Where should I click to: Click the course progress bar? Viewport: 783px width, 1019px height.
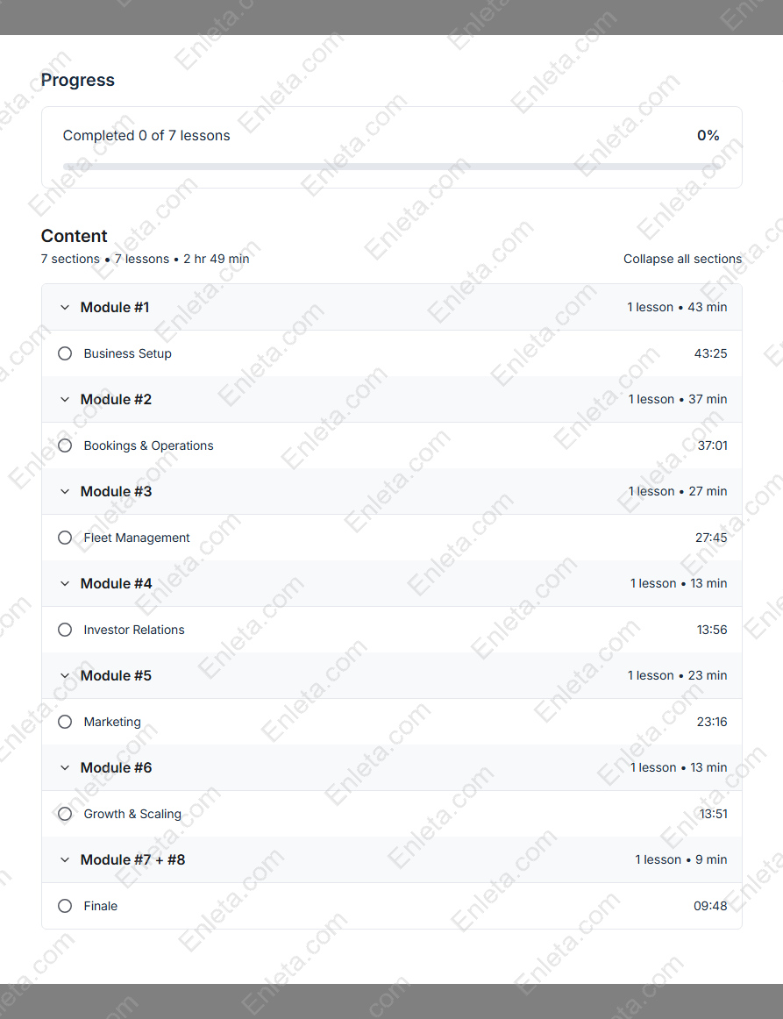(x=391, y=166)
